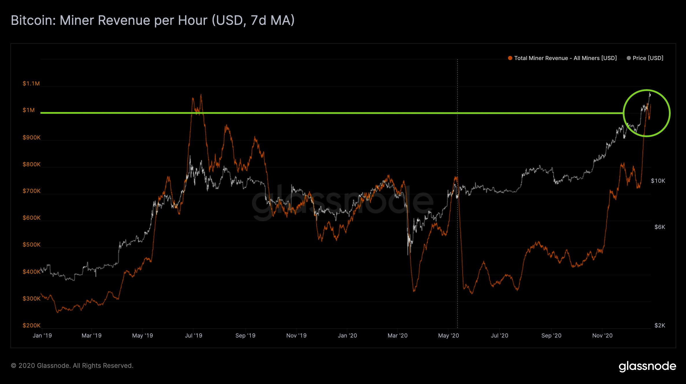Click the orange Total Miner Revenue legend dot
This screenshot has width=686, height=384.
pos(510,58)
